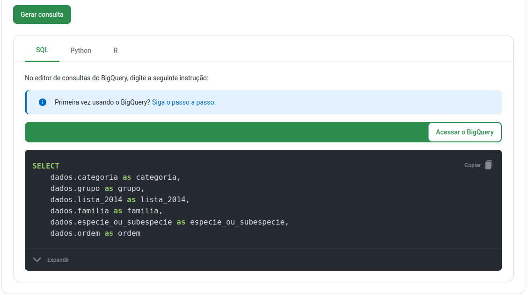This screenshot has width=531, height=295.
Task: Open the Siga o passo a passo link
Action: (x=183, y=102)
